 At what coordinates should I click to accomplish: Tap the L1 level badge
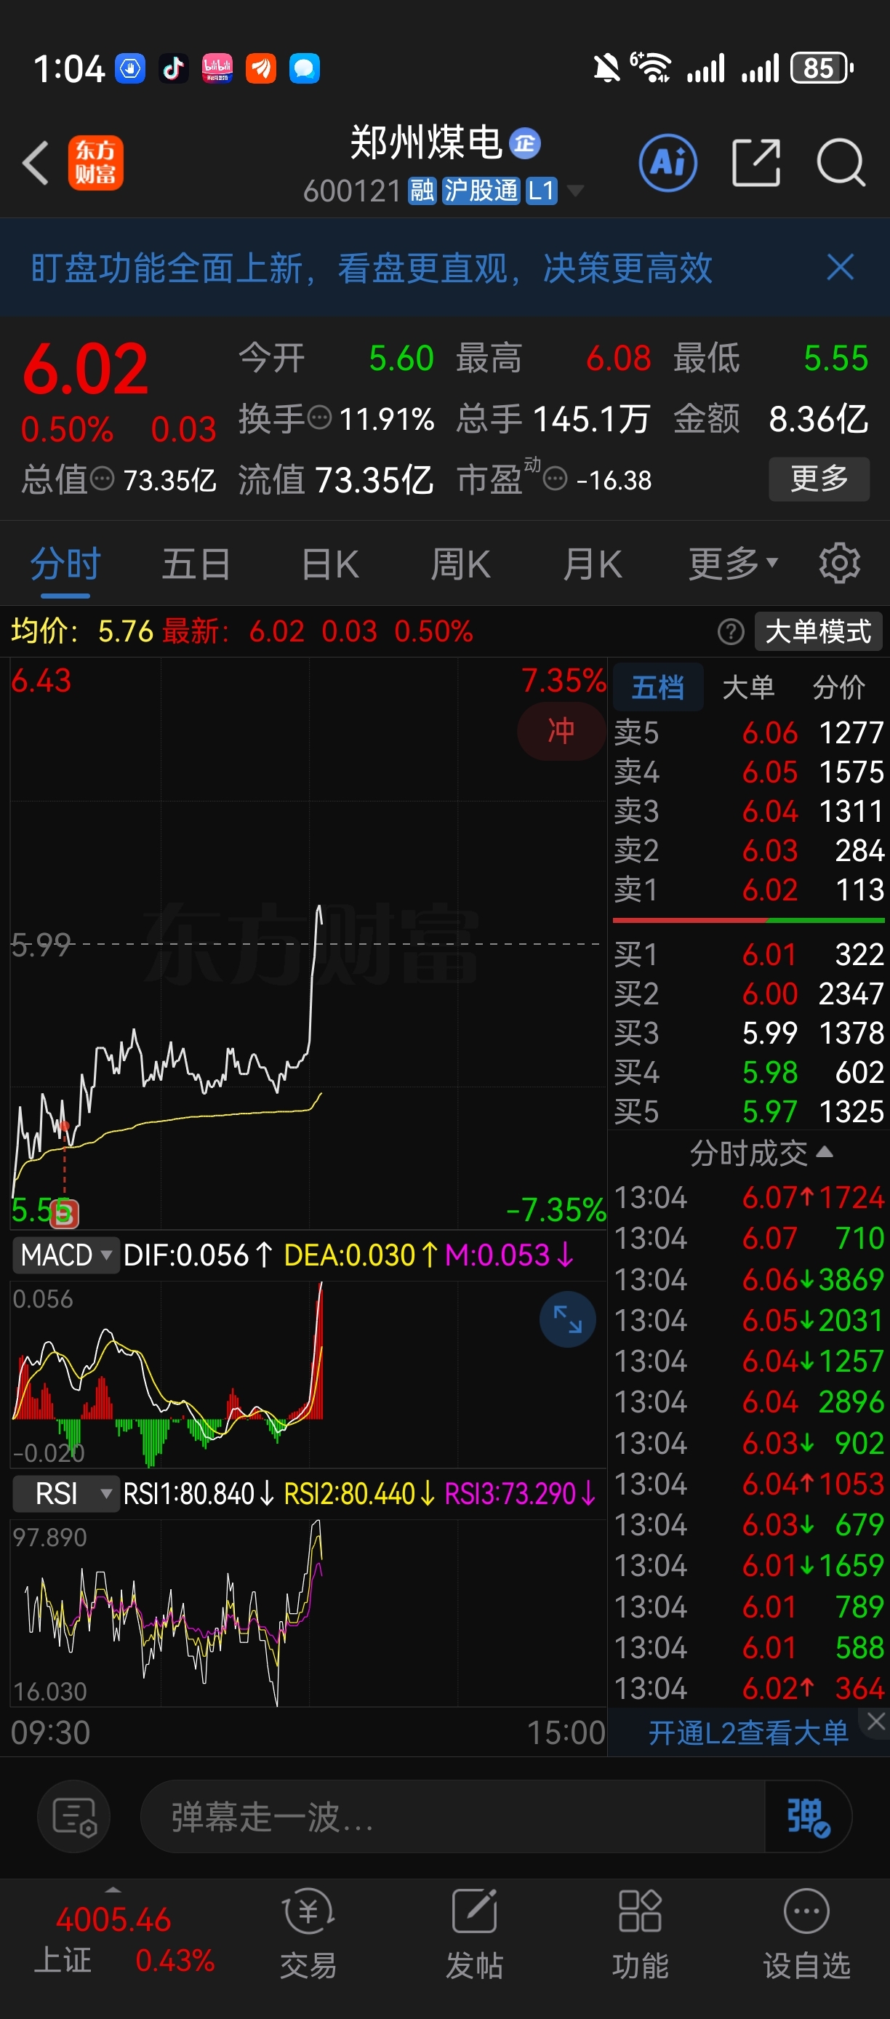542,191
